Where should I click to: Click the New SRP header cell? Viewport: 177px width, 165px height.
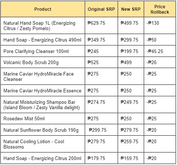tap(131, 9)
